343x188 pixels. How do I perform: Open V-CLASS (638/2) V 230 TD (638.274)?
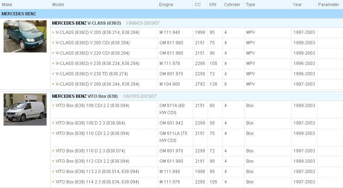click(92, 73)
